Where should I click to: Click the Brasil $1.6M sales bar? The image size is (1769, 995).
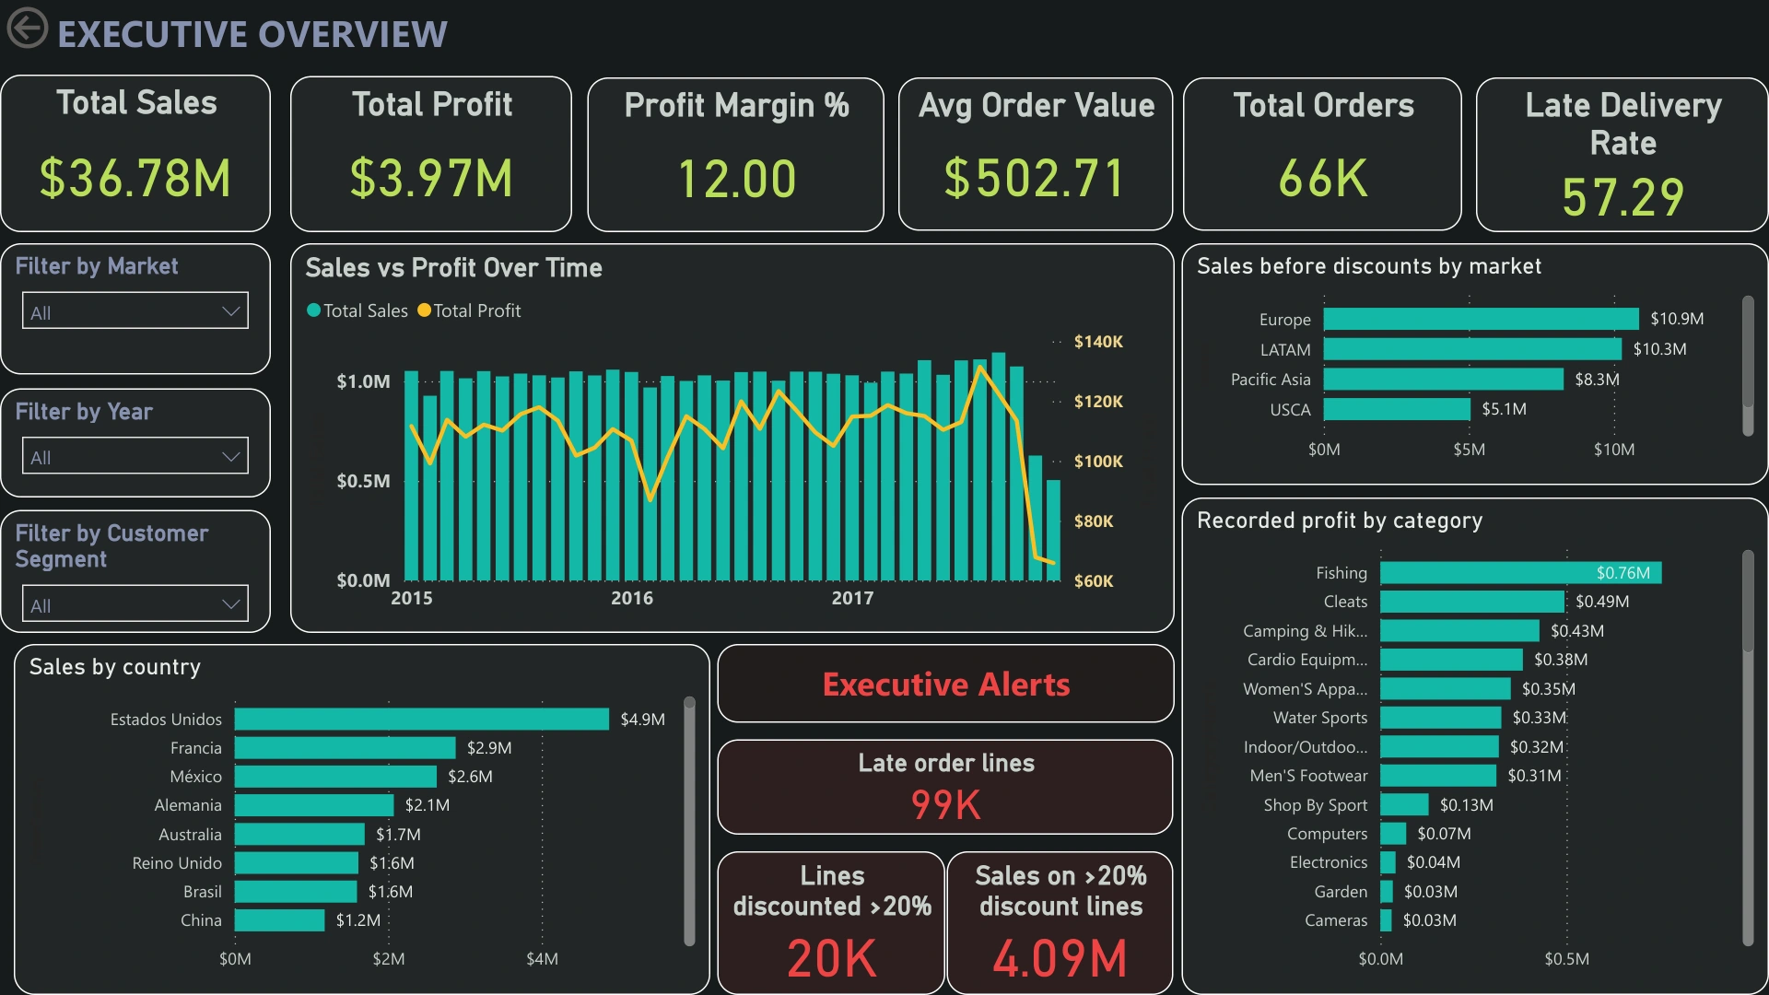click(x=296, y=892)
